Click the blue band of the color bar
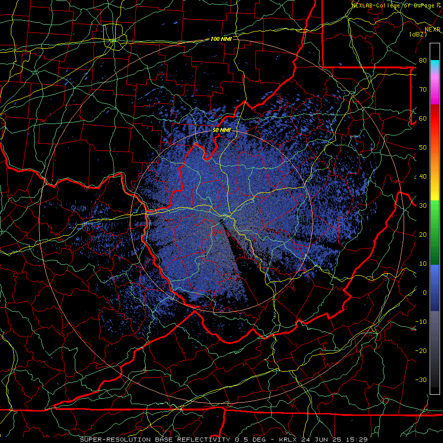Screen dimensions: 443x443 [x=435, y=288]
